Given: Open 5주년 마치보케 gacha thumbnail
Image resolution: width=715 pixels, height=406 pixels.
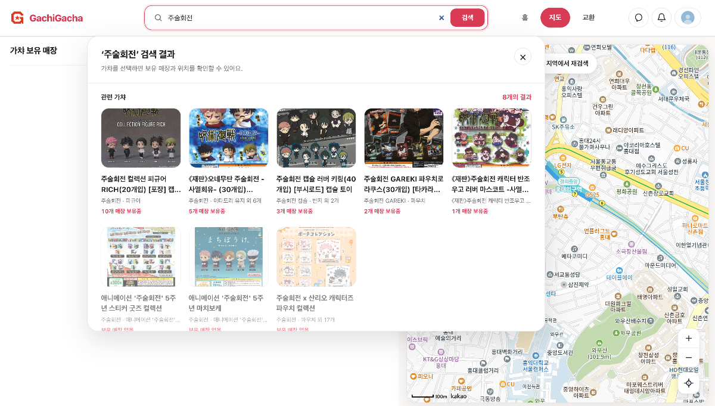Looking at the screenshot, I should coord(228,256).
